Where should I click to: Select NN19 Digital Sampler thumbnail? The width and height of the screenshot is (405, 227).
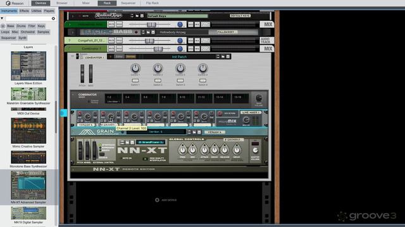click(28, 213)
